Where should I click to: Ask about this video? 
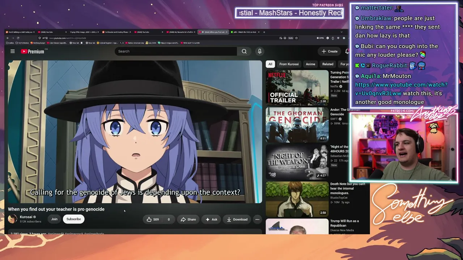211,219
